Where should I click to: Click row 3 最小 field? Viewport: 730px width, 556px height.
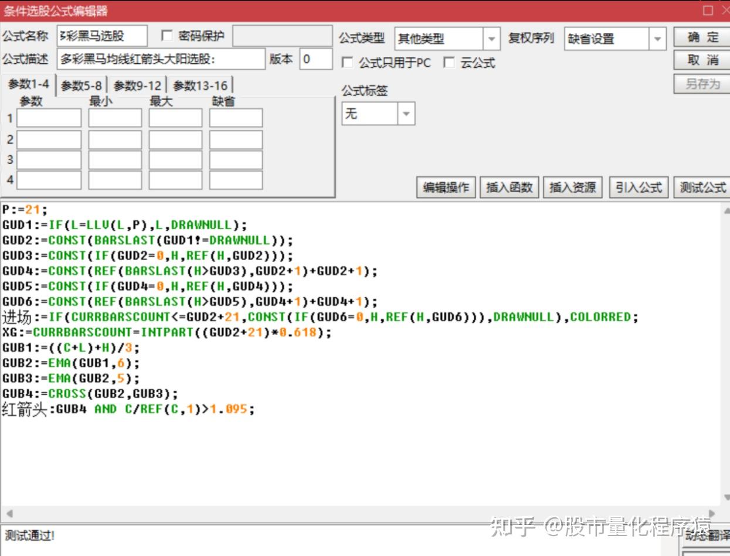115,160
